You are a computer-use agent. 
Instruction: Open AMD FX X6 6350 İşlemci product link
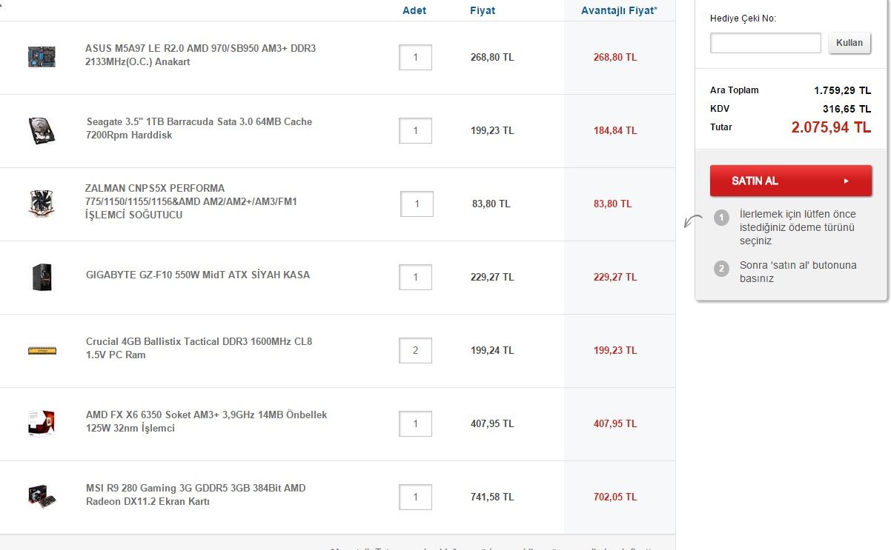tap(206, 421)
